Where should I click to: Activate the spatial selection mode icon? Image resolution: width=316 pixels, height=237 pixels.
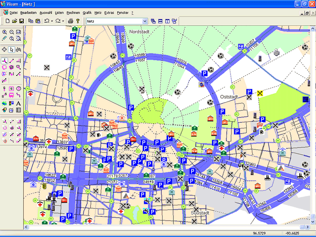[x=18, y=49]
